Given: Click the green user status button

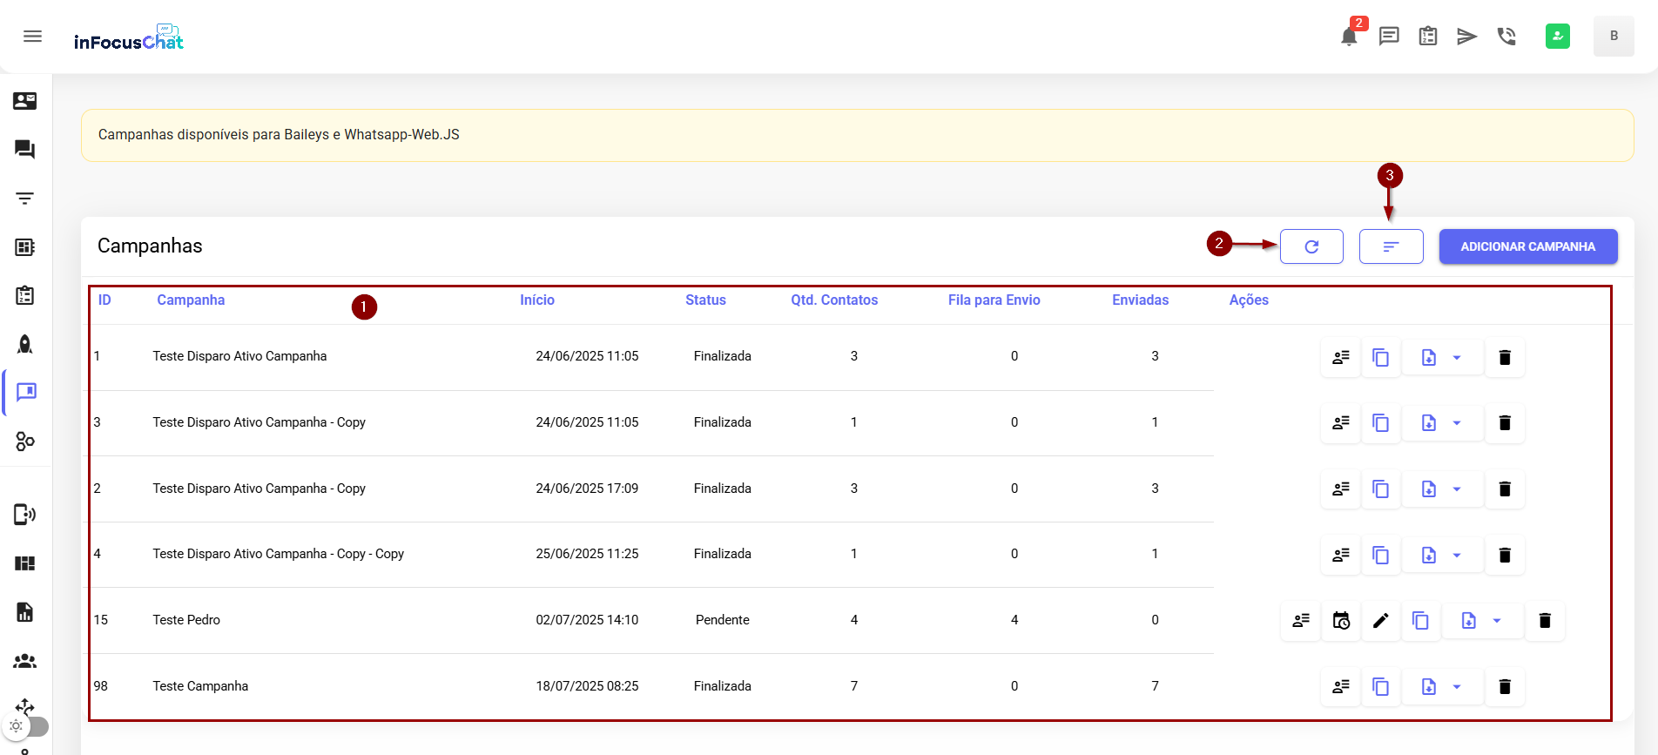Looking at the screenshot, I should [1558, 37].
